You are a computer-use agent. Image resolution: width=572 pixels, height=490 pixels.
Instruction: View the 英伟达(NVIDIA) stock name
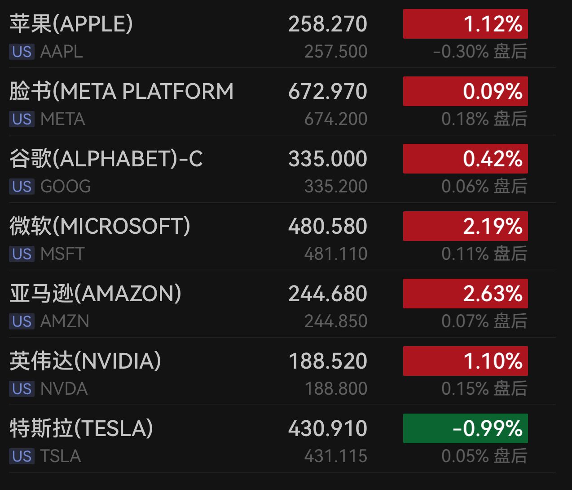[85, 361]
